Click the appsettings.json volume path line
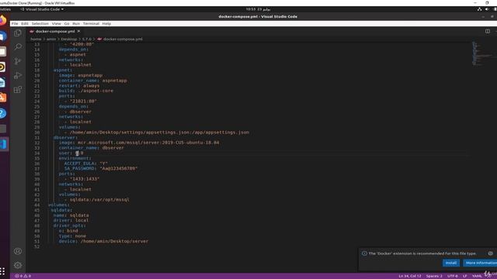The height and width of the screenshot is (279, 497). coord(159,133)
